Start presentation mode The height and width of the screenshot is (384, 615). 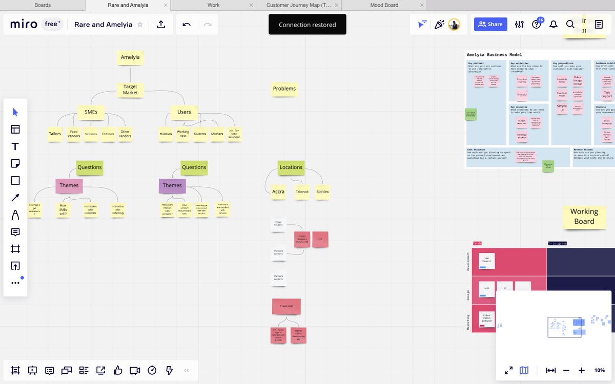tap(32, 370)
